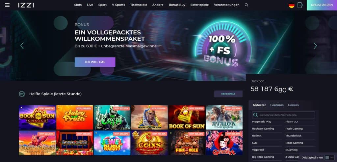Image resolution: width=337 pixels, height=162 pixels.
Task: Click the ICH WILL DAS button
Action: tap(95, 62)
